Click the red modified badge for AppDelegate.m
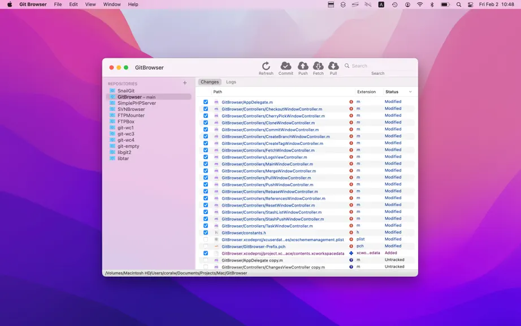The image size is (521, 326). (x=351, y=102)
